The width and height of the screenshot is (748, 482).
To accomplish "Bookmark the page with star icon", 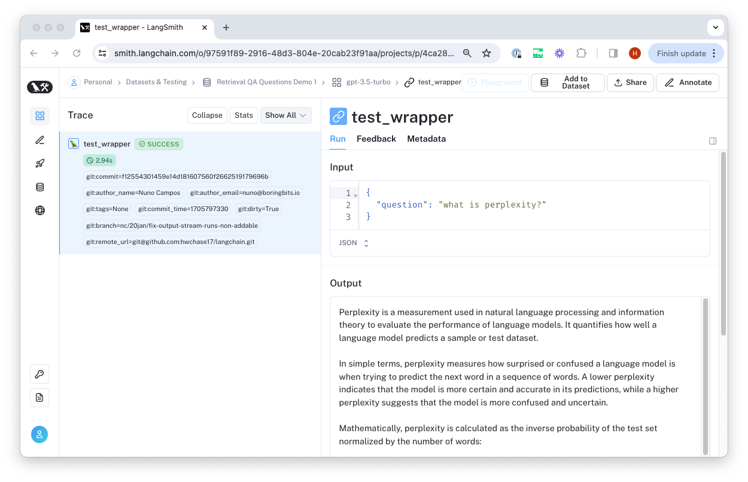I will [x=486, y=53].
